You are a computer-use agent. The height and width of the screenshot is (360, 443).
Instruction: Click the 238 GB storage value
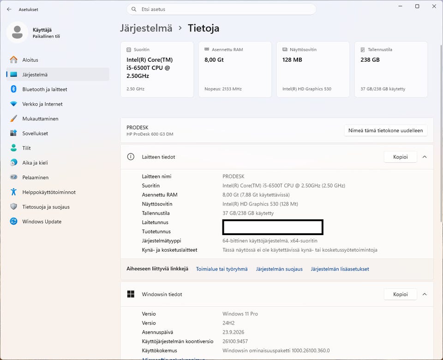click(370, 59)
